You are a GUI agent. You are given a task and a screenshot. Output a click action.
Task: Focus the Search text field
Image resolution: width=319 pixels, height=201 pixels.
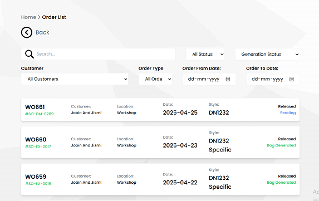pyautogui.click(x=99, y=54)
